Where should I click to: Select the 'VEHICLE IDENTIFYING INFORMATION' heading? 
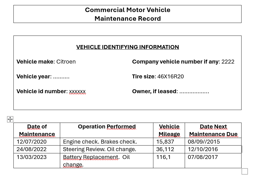[x=127, y=47]
